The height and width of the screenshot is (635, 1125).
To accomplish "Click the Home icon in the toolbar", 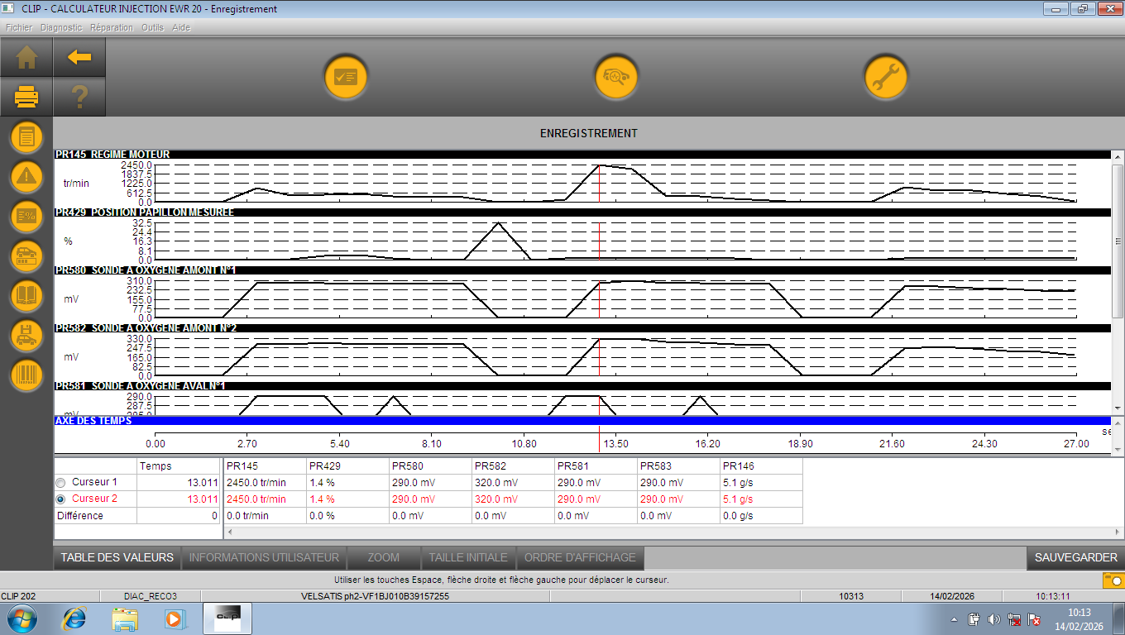I will coord(26,58).
